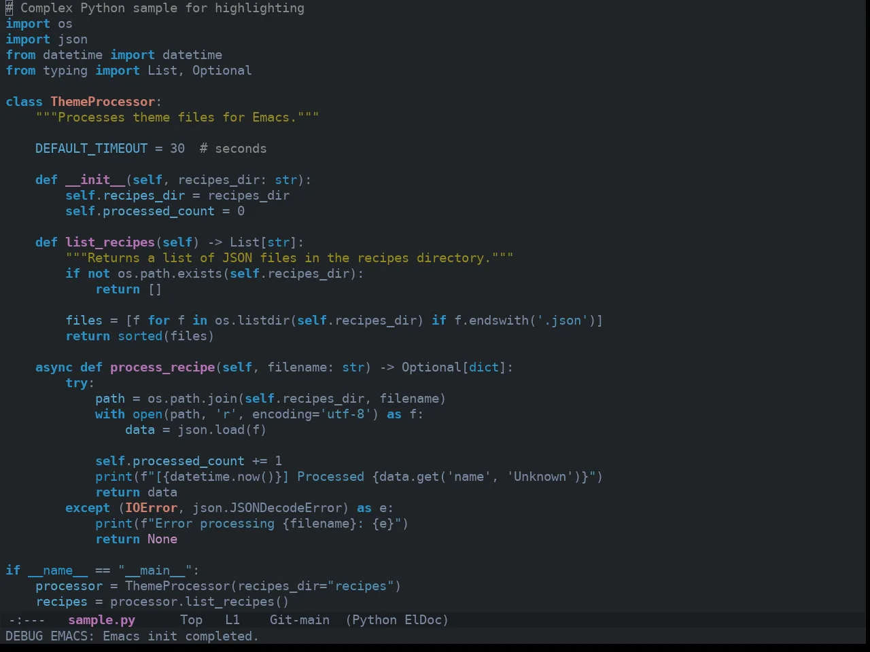Screen dimensions: 870x652
Task: Click the 'import os' line
Action: pyautogui.click(x=39, y=24)
